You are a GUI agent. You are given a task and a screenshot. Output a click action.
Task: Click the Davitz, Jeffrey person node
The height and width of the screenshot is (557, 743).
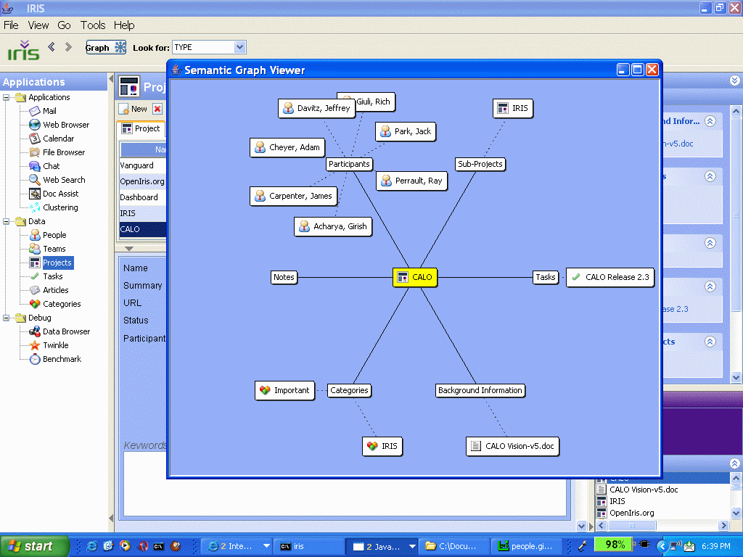click(316, 109)
